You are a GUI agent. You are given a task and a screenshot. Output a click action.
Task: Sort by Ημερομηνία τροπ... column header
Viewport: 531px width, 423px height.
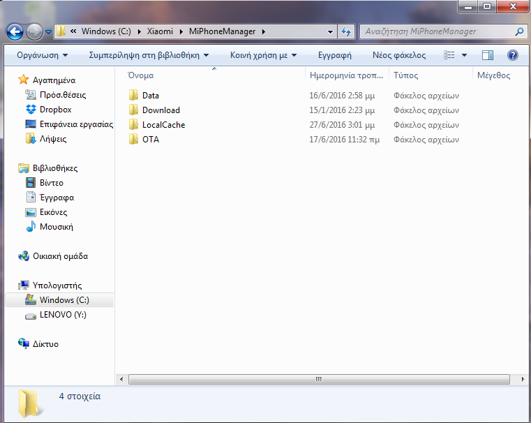click(x=347, y=75)
